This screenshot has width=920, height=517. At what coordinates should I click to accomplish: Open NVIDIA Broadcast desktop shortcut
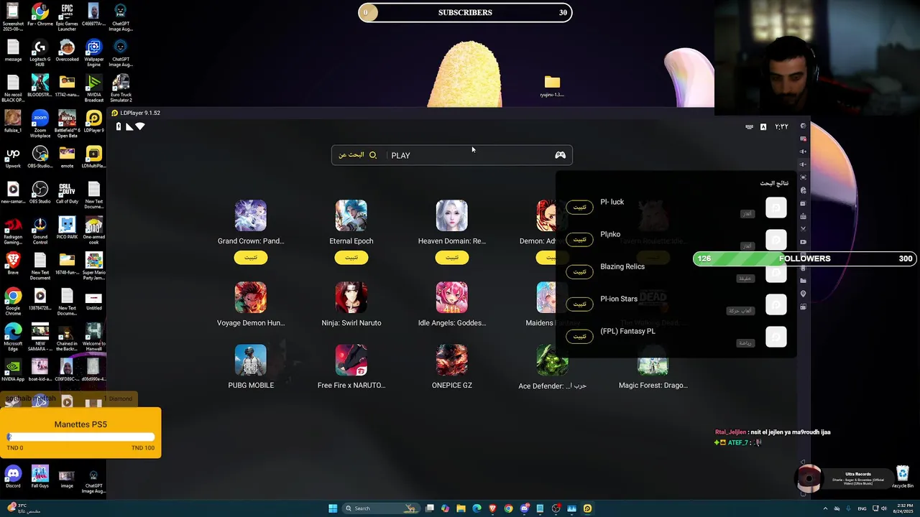(93, 88)
